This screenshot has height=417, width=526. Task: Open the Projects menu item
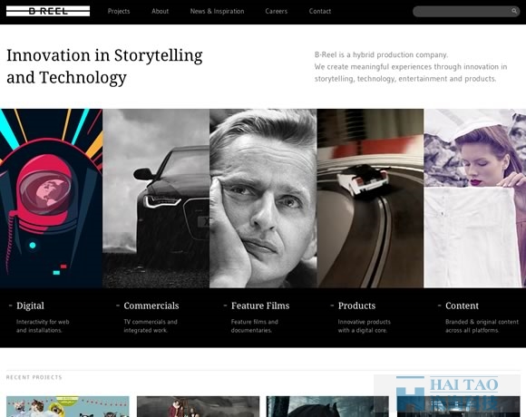click(119, 11)
